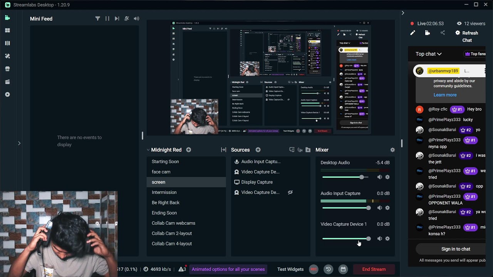
Task: Click the Add to Studio display icon above sources
Action: pos(292,150)
